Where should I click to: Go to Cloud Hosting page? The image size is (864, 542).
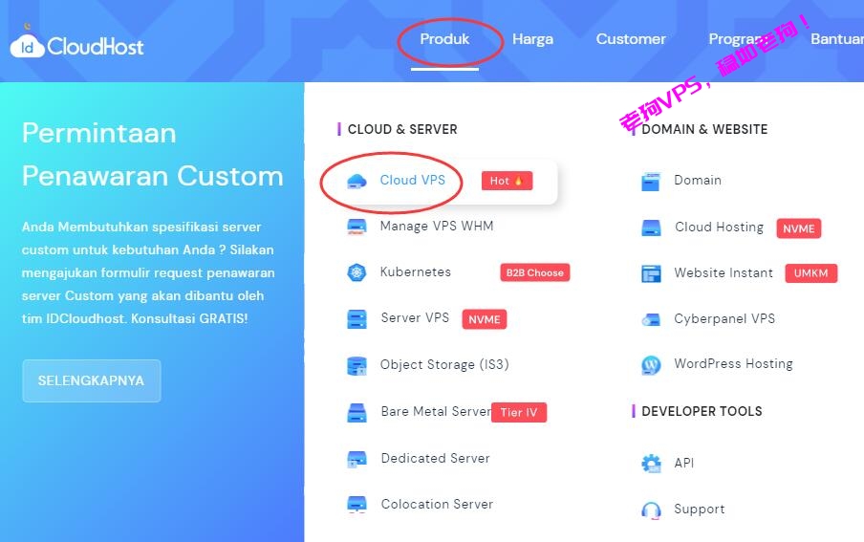point(719,228)
